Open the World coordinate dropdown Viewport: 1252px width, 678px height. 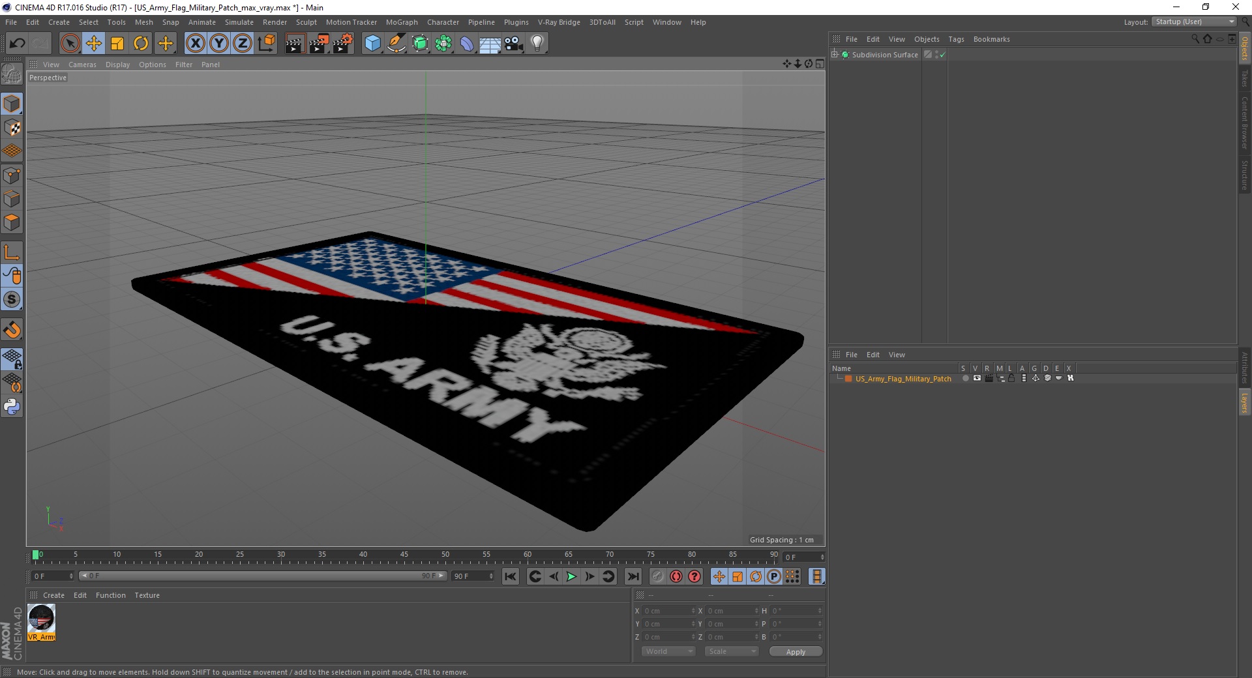(668, 651)
